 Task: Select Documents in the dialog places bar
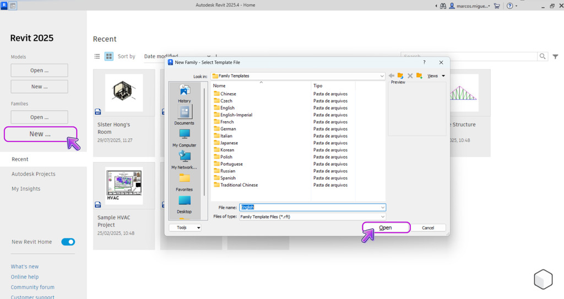(184, 115)
